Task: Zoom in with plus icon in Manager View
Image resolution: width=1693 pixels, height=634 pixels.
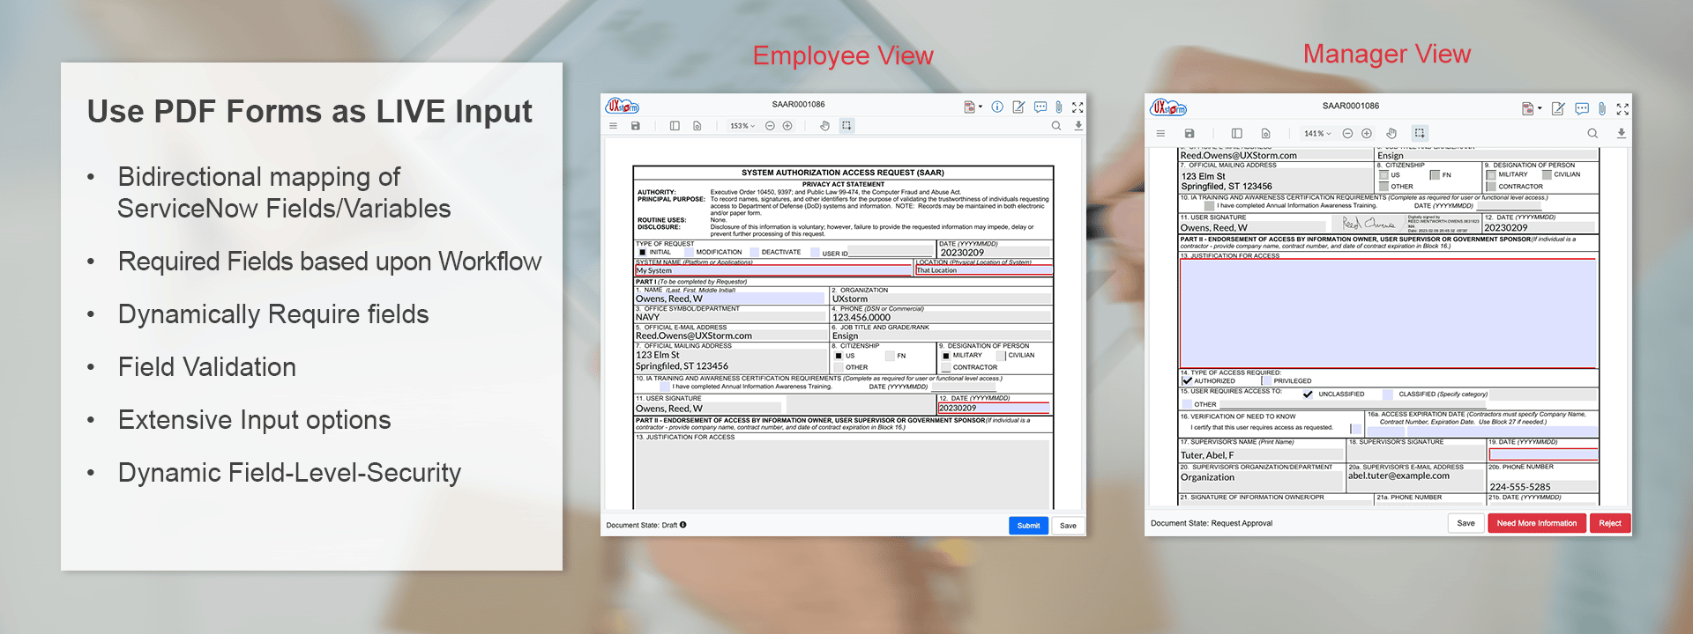Action: 1367,134
